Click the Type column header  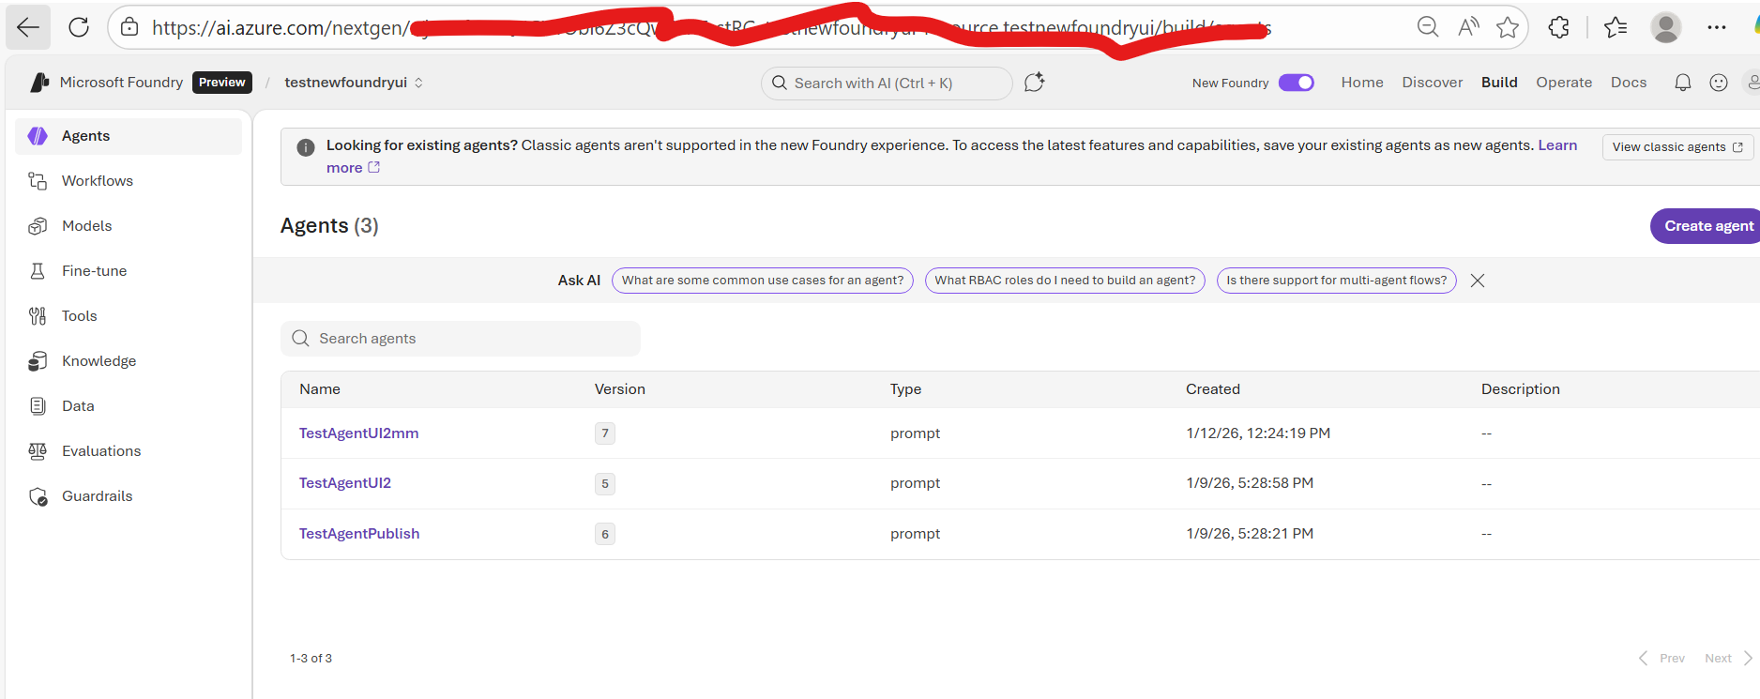[905, 389]
